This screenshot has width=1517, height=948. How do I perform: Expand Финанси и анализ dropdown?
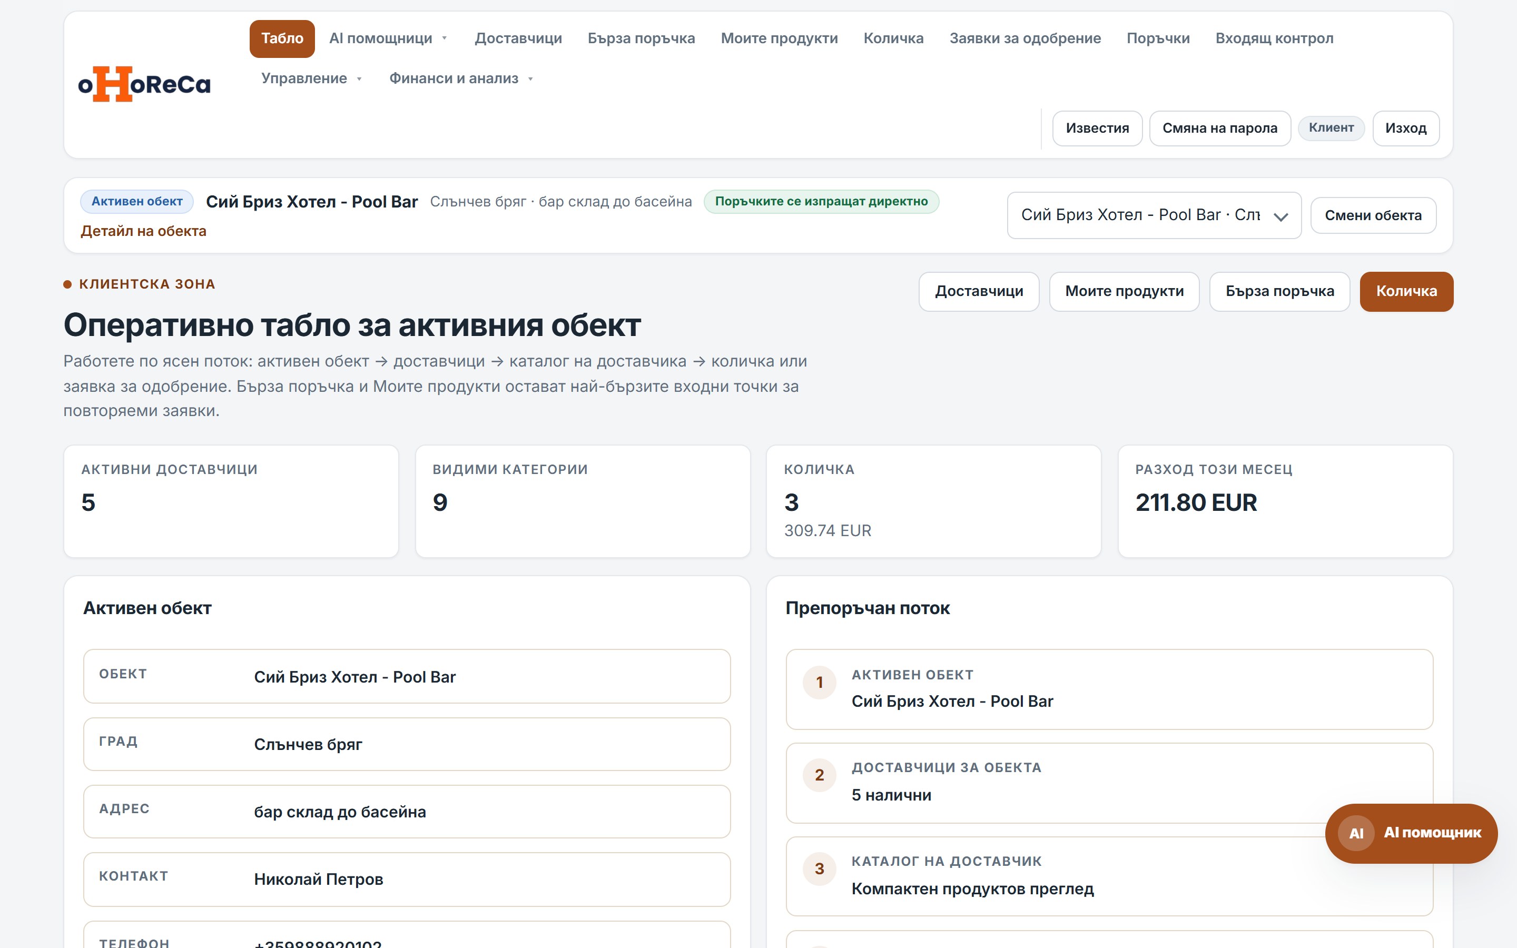[x=461, y=78]
